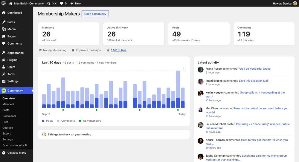Click the WordPress logo icon
The image size is (299, 162).
(4, 3)
